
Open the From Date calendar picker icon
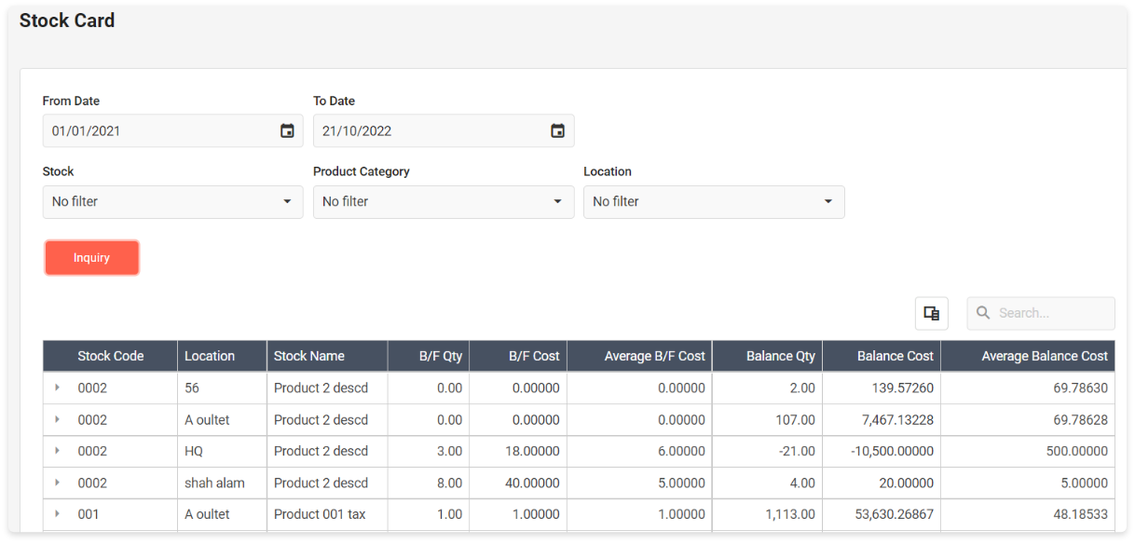tap(287, 131)
